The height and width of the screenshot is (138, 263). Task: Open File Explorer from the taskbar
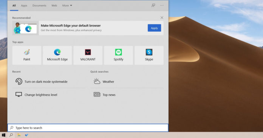tap(19, 135)
